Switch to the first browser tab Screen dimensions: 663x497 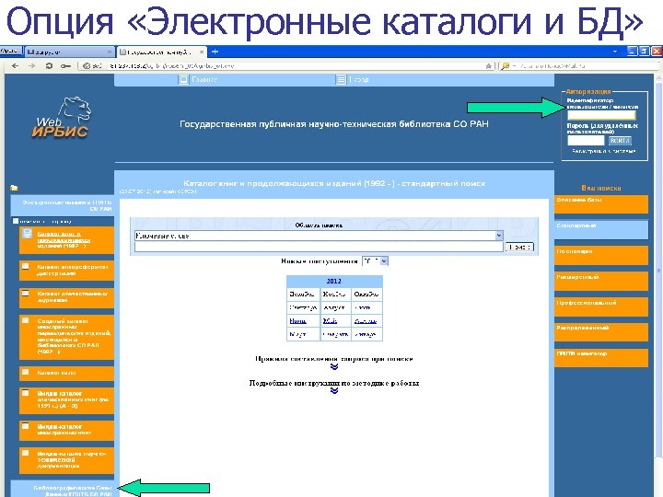[x=69, y=52]
